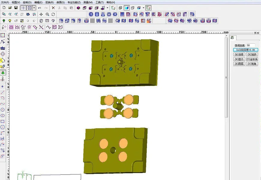Click the vertical scrollbar thumb

tap(226, 77)
